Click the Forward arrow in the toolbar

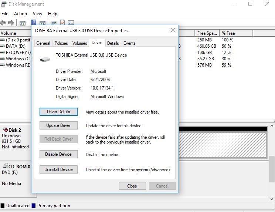coord(11,23)
